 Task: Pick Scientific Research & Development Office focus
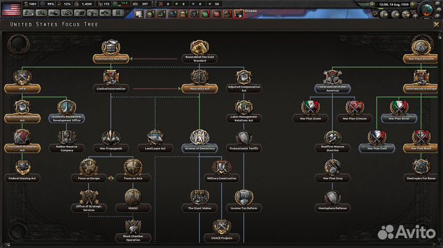pyautogui.click(x=66, y=112)
